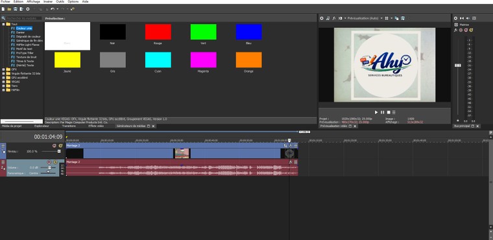Save snapshot to file icon in preview
Screen dimensions: 493x240
click(x=403, y=18)
